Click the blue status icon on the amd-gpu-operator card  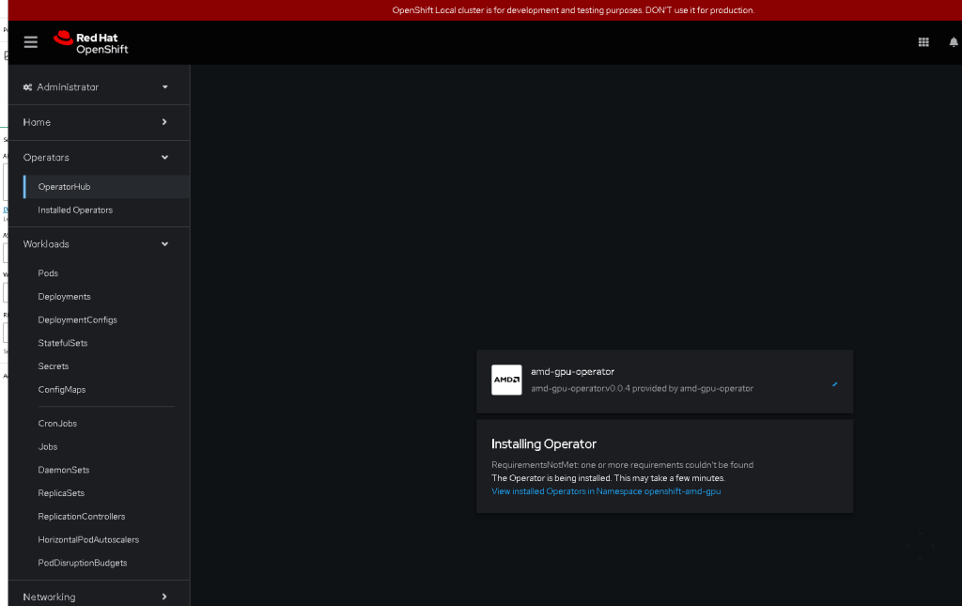(834, 384)
